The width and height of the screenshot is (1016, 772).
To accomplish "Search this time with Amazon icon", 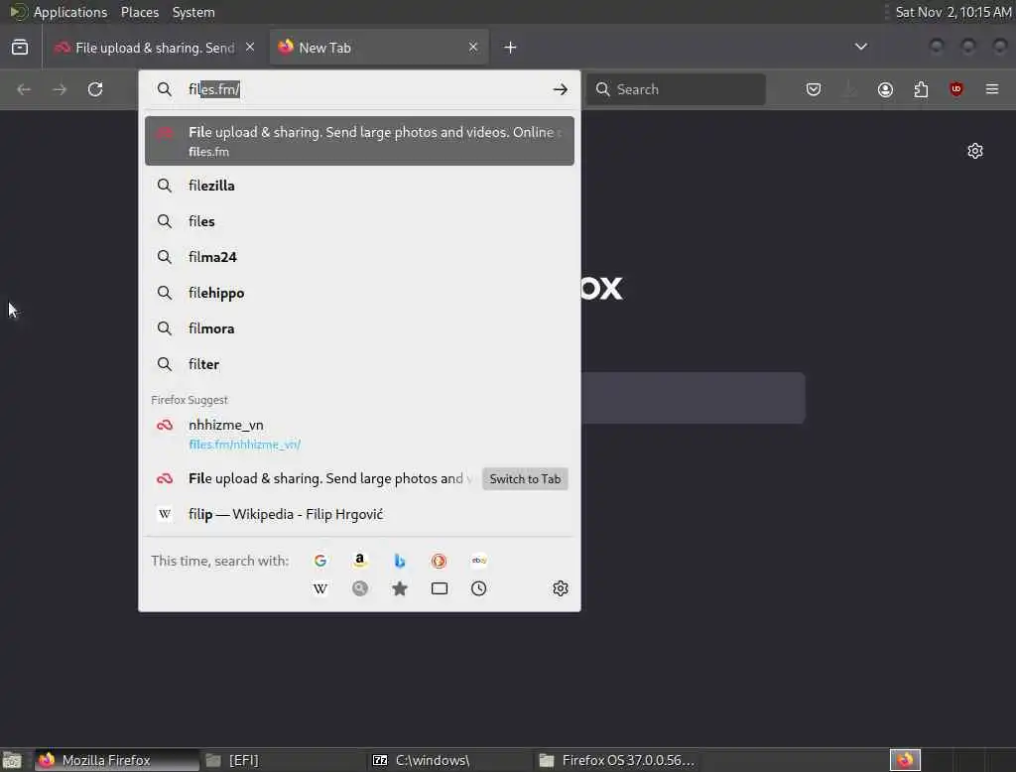I will [x=359, y=561].
